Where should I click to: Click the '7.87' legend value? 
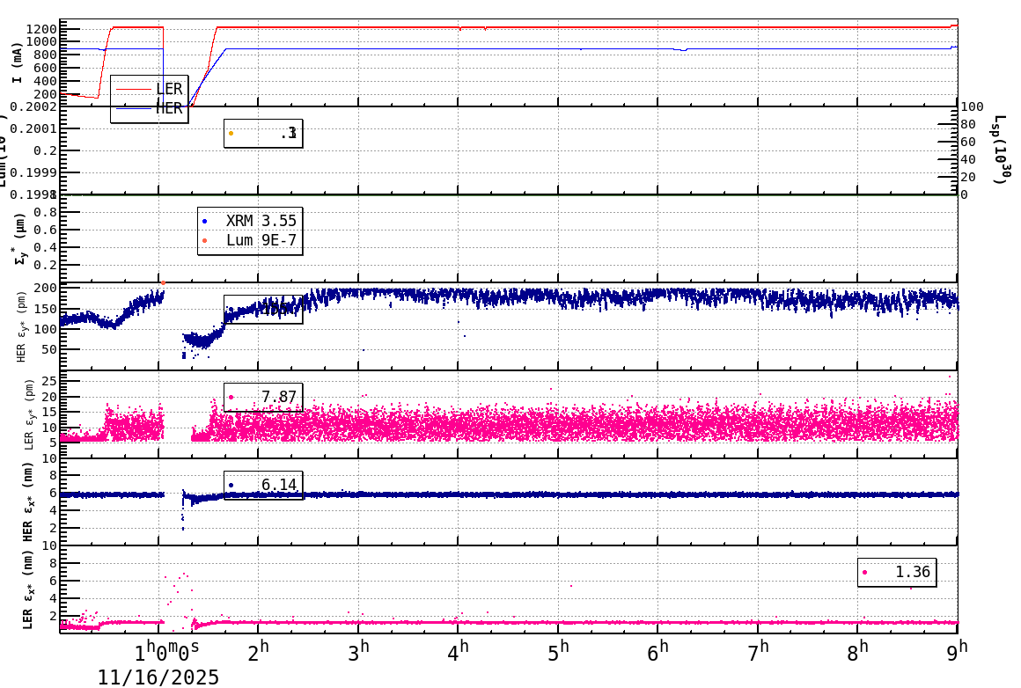(279, 397)
